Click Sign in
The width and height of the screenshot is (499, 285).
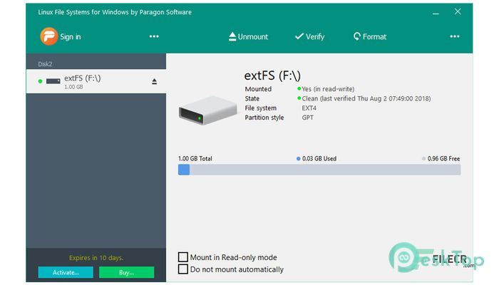[x=71, y=37]
